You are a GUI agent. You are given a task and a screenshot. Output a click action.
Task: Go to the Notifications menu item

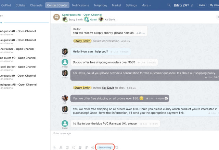coord(80,5)
